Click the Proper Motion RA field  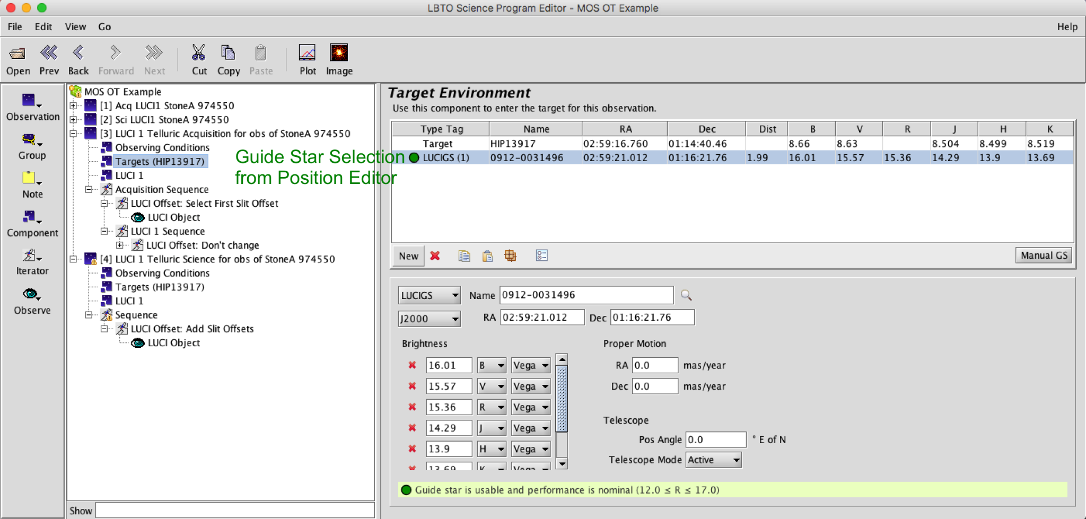655,365
